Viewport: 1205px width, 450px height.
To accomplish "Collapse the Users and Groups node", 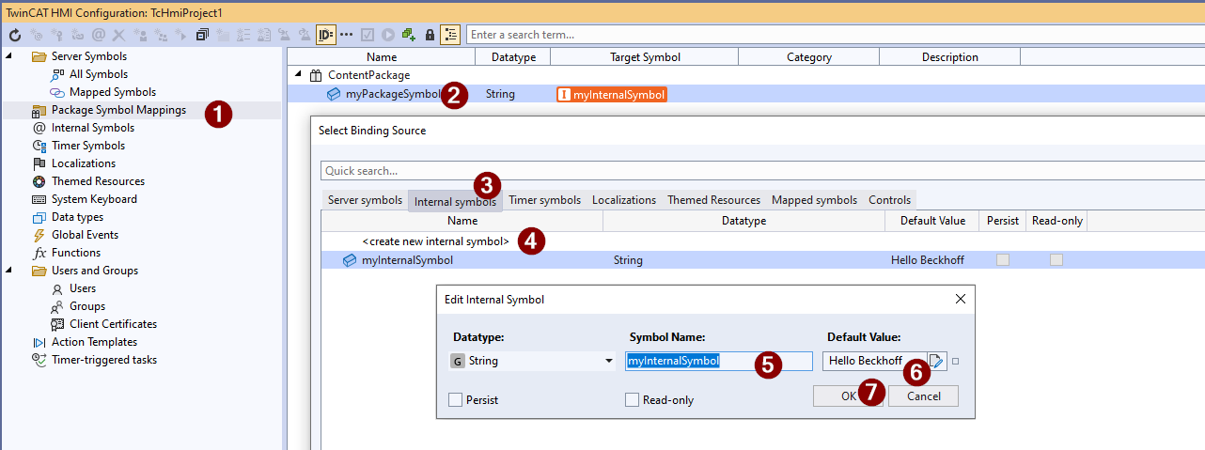I will click(x=9, y=271).
